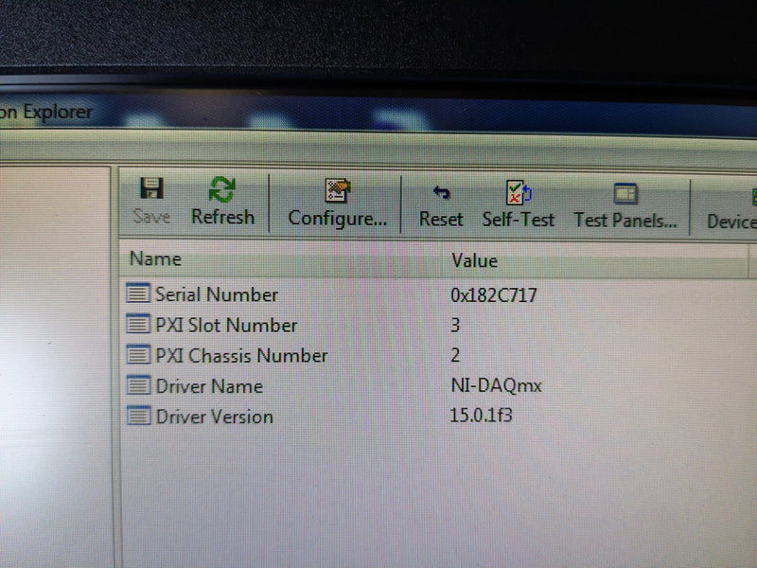
Task: Select the Driver Version row label
Action: pyautogui.click(x=214, y=417)
